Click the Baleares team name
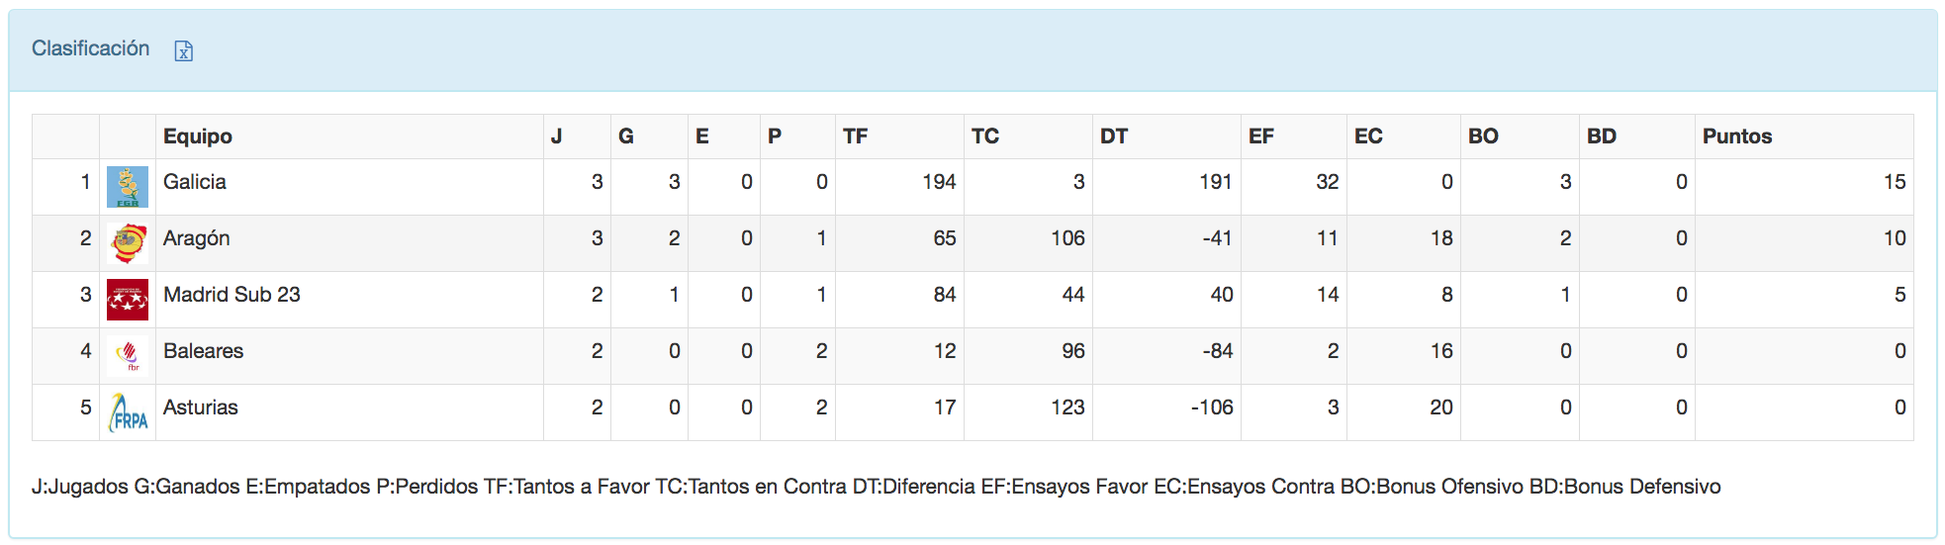 click(x=203, y=351)
